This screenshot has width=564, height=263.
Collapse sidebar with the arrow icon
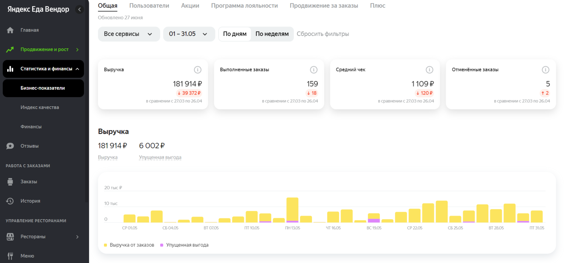tap(79, 10)
